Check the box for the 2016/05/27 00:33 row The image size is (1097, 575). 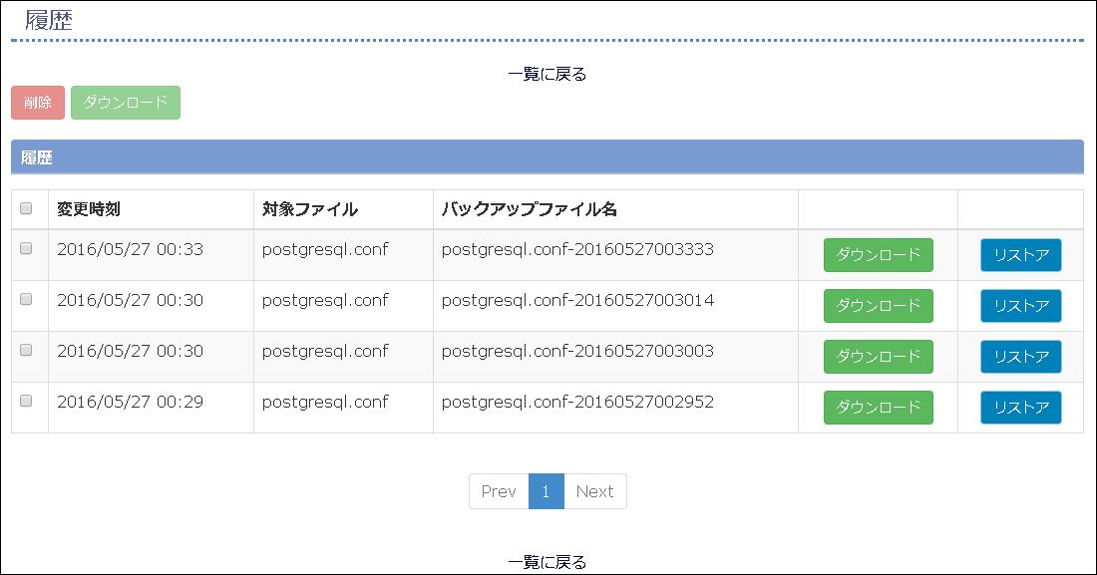coord(26,248)
